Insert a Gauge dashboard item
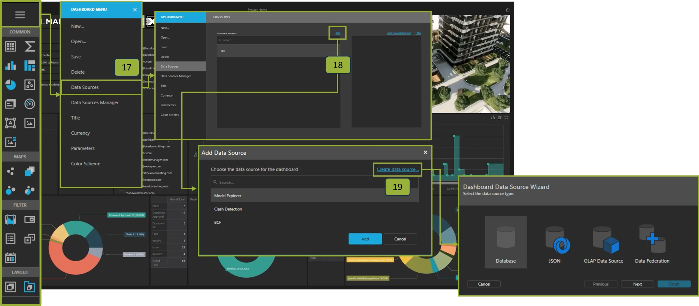 click(29, 104)
